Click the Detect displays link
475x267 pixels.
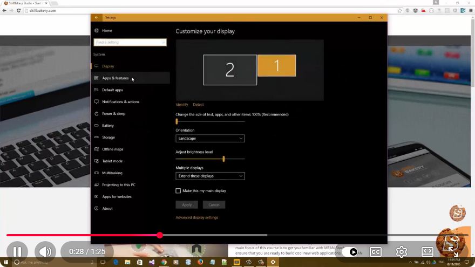[x=198, y=105]
